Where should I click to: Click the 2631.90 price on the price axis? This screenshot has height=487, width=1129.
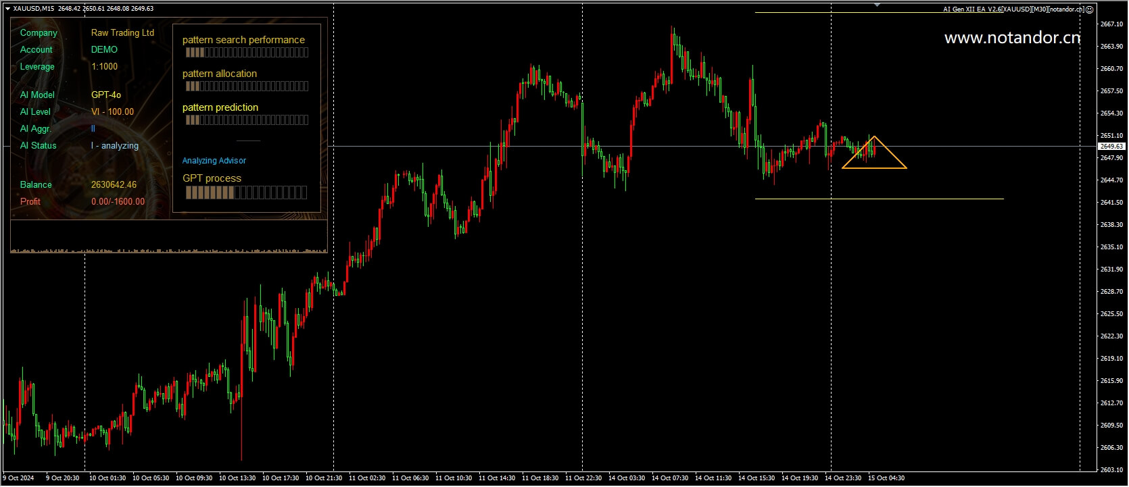1111,270
